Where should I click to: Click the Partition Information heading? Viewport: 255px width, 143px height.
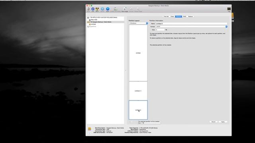tap(156, 21)
